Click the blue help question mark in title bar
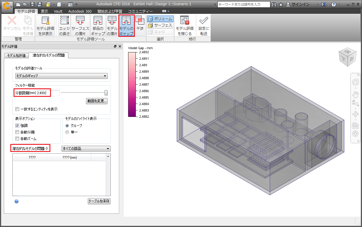 point(333,4)
